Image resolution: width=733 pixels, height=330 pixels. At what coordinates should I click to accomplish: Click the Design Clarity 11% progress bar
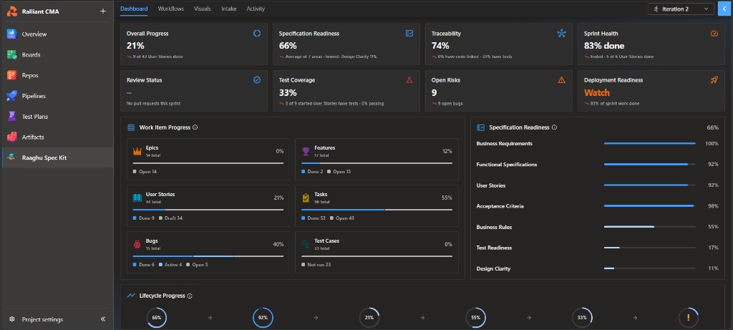(649, 268)
